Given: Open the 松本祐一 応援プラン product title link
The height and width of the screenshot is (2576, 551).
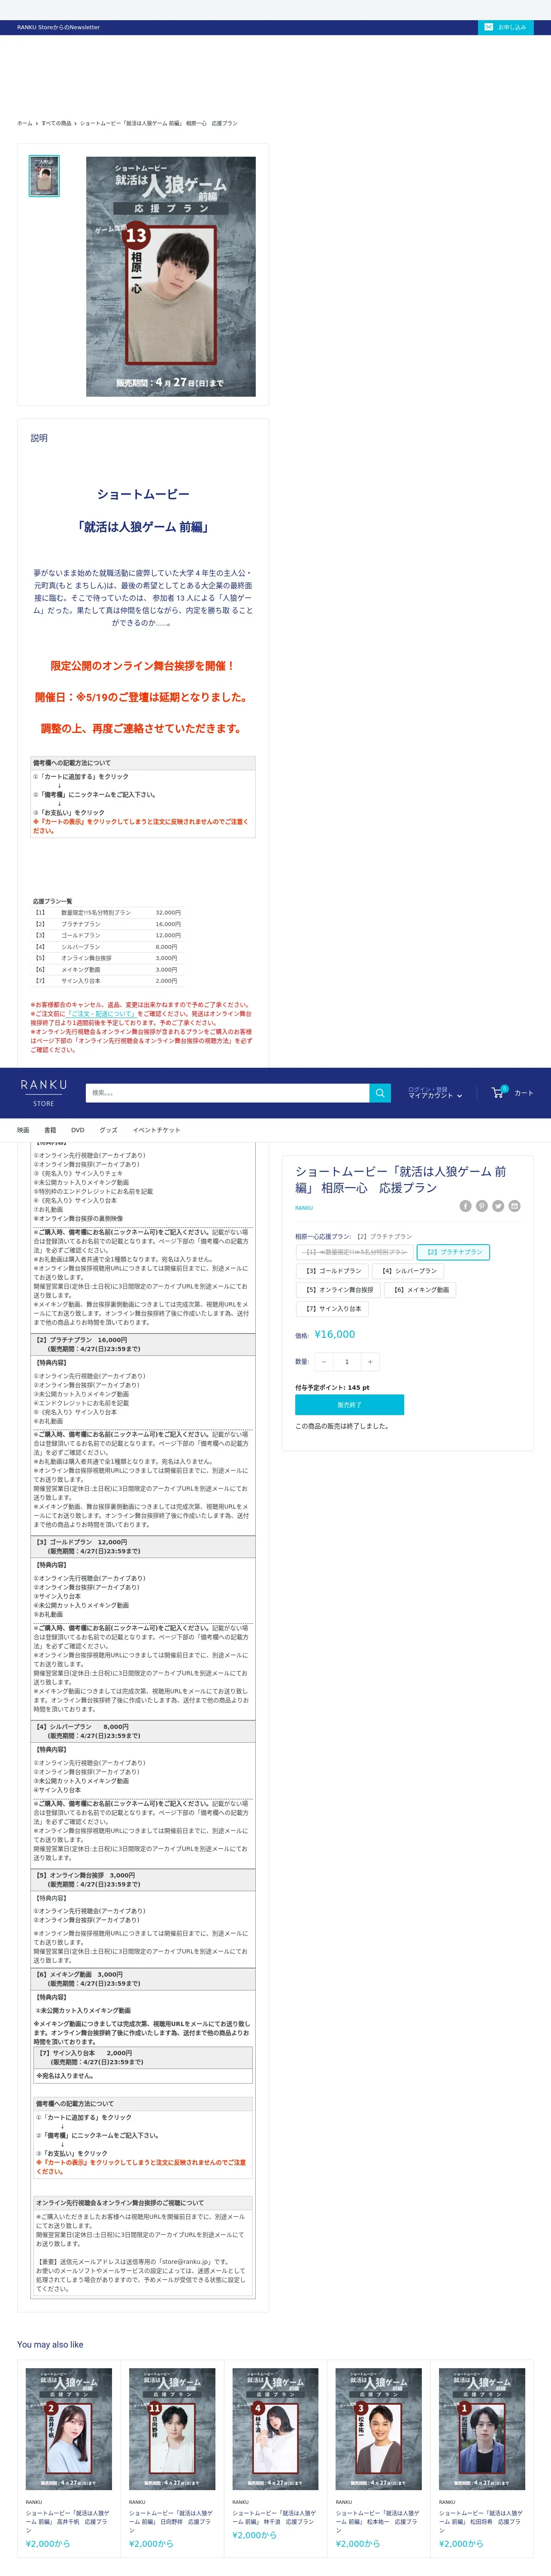Looking at the screenshot, I should click(378, 2522).
